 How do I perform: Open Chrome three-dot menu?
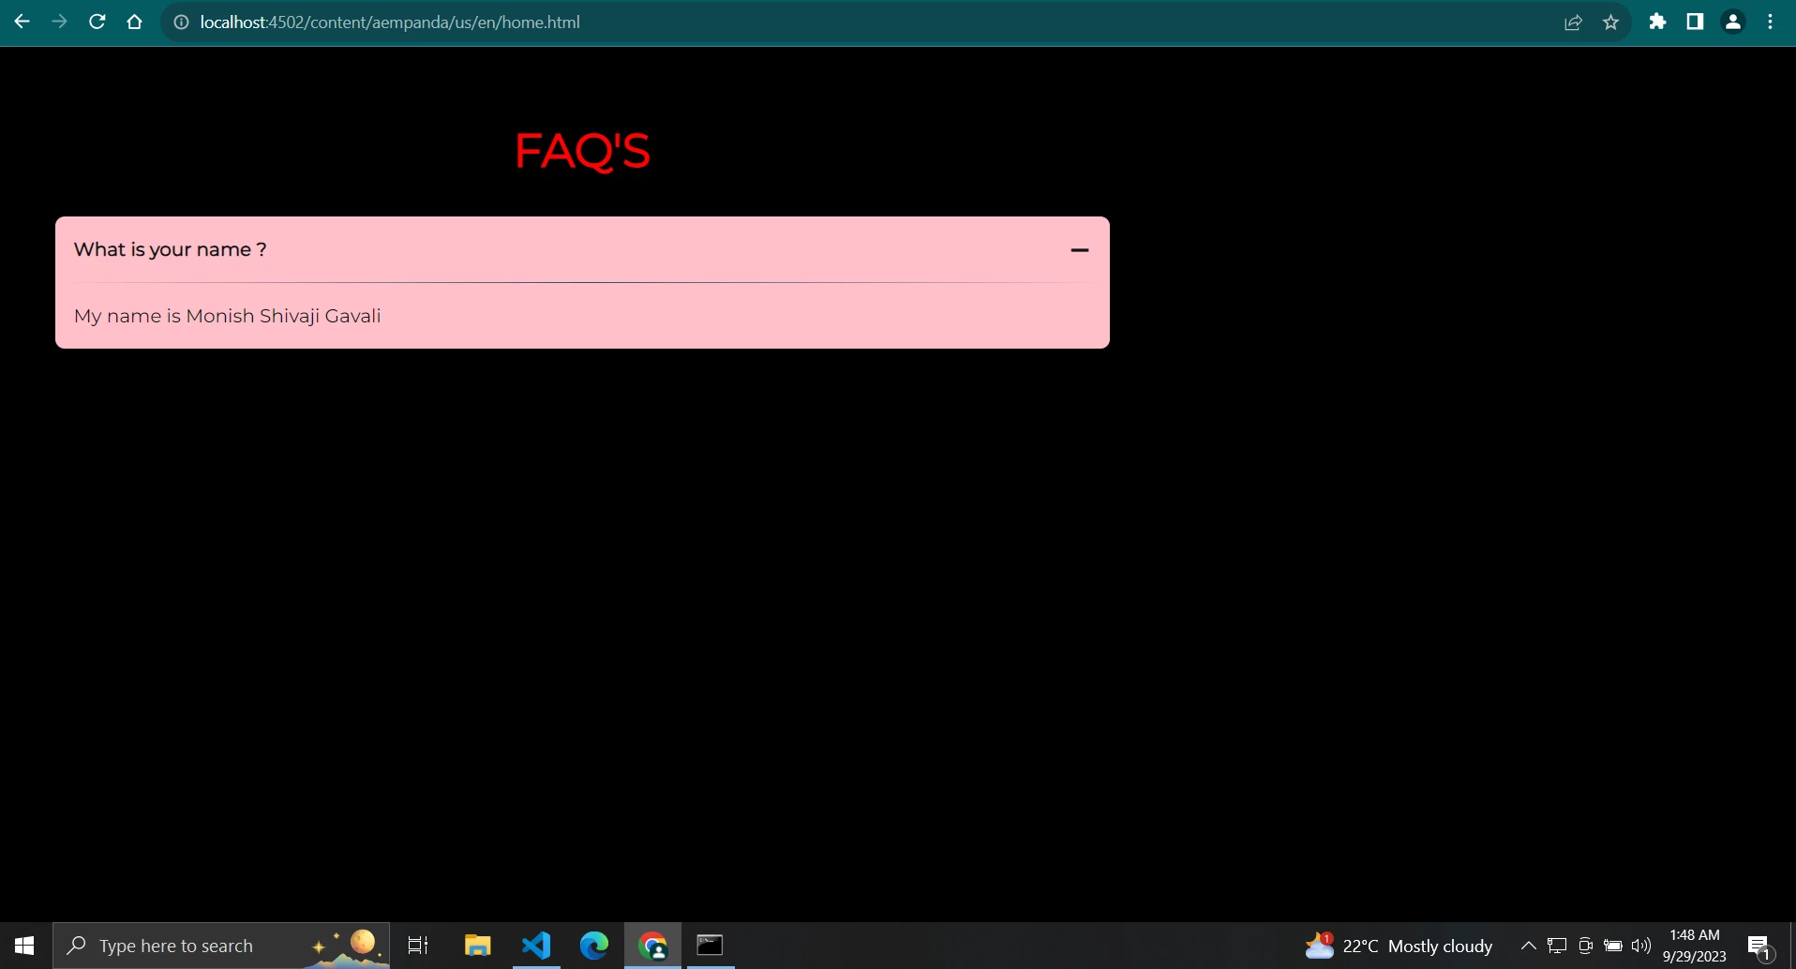[1770, 22]
